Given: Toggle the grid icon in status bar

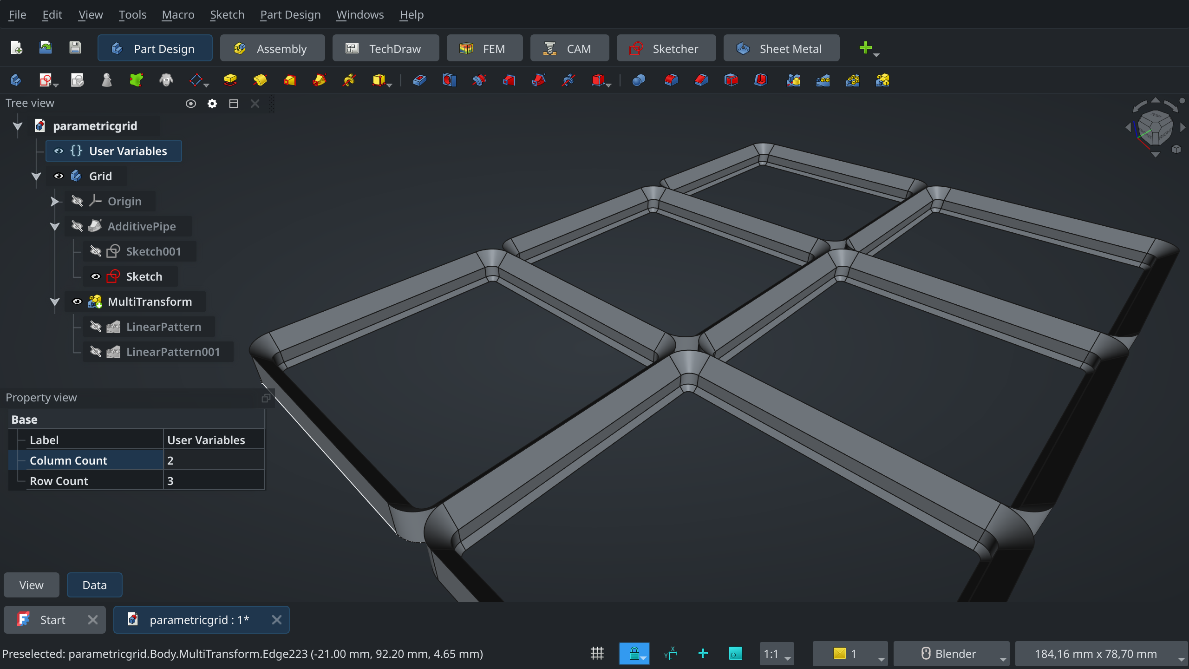Looking at the screenshot, I should pos(597,654).
